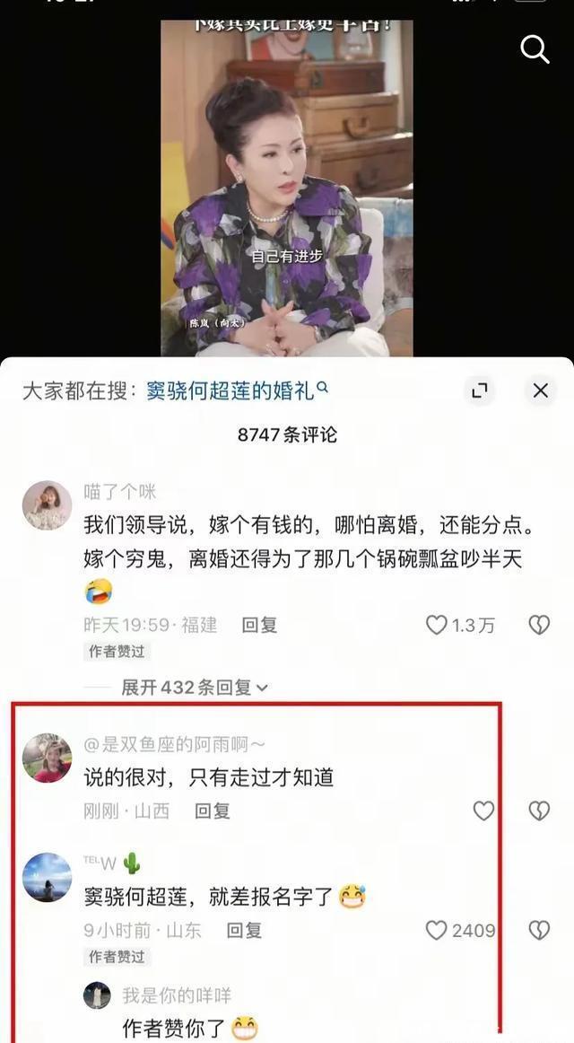Reply to the comment from 福建
This screenshot has width=574, height=1043.
(259, 625)
